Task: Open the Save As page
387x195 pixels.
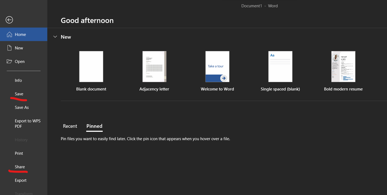Action: [22, 107]
